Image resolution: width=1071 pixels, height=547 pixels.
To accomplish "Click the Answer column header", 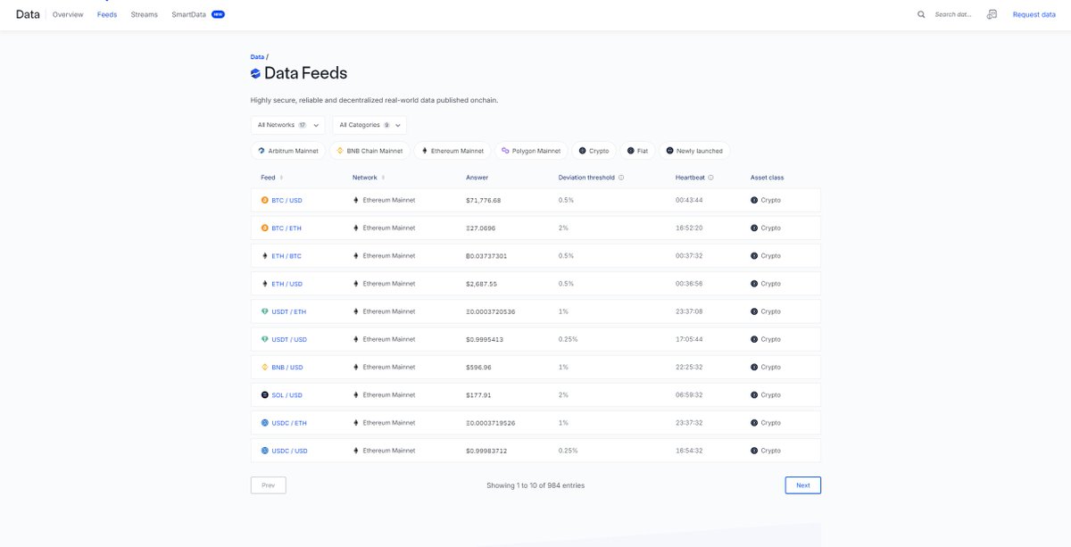I will (477, 178).
